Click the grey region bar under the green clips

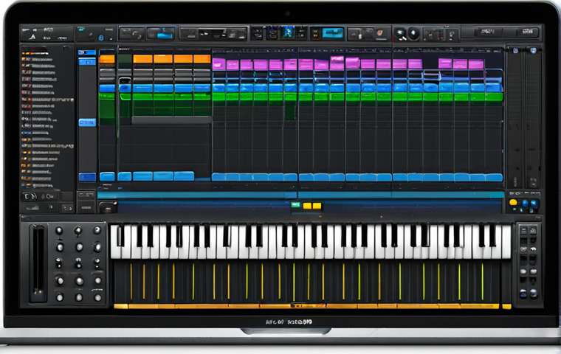(x=172, y=120)
